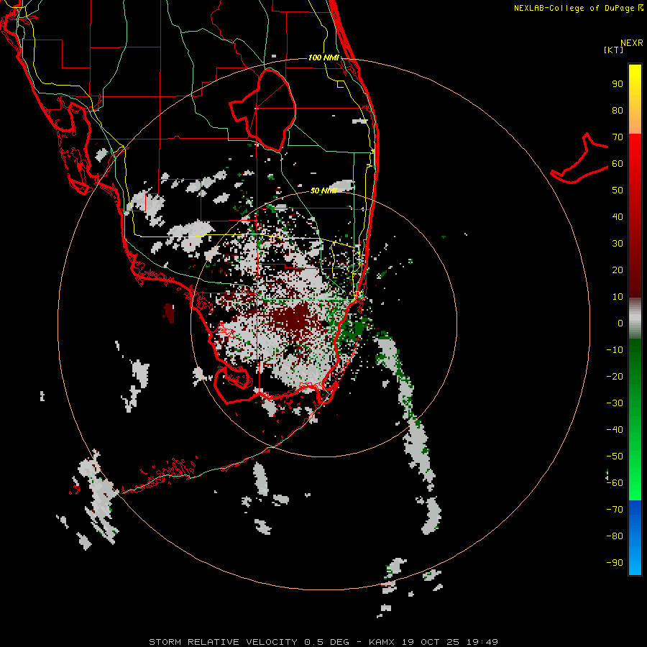The height and width of the screenshot is (647, 647).
Task: Click the isolated dark red velocity patch offshore west
Action: [x=169, y=313]
